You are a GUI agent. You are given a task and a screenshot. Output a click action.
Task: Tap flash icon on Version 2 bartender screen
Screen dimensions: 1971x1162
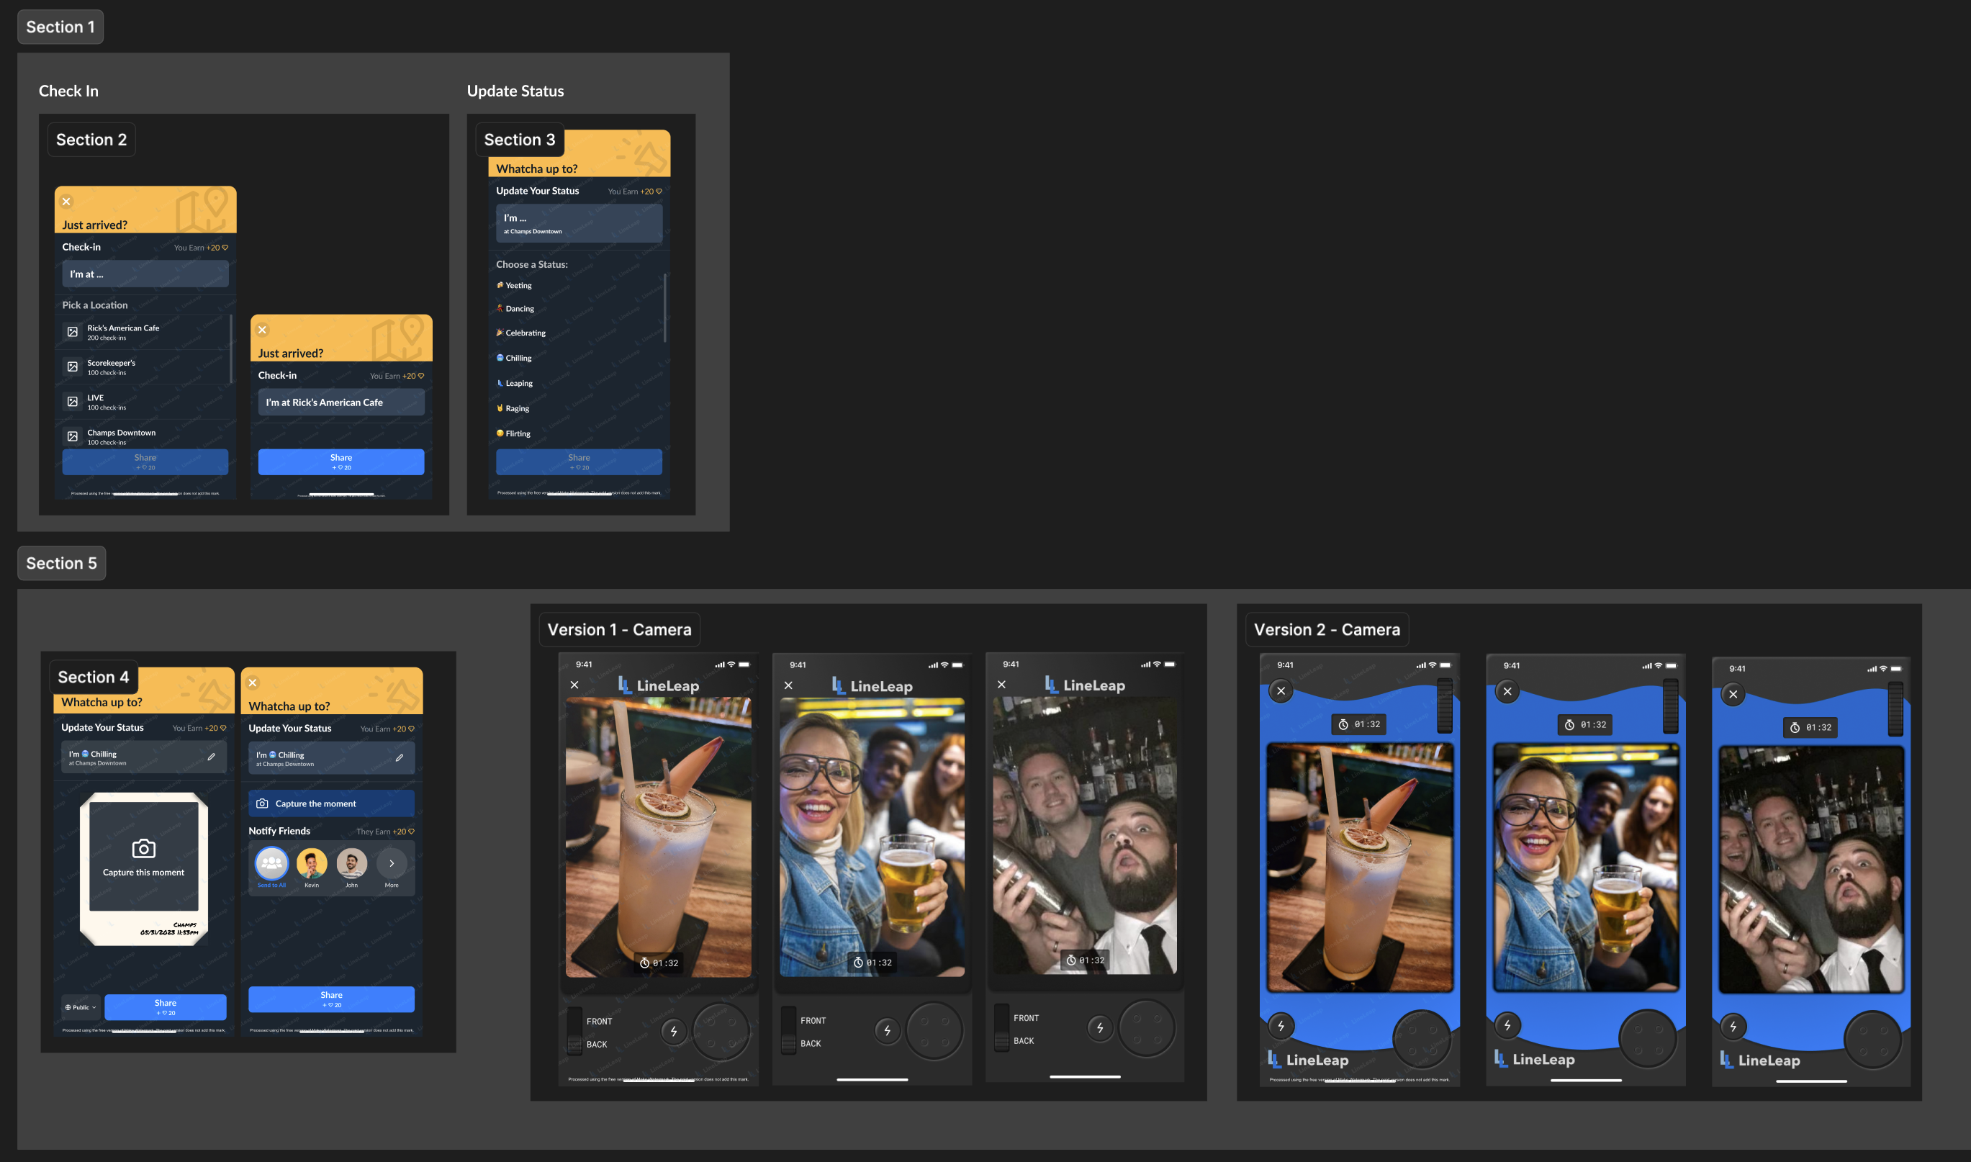pyautogui.click(x=1733, y=1027)
